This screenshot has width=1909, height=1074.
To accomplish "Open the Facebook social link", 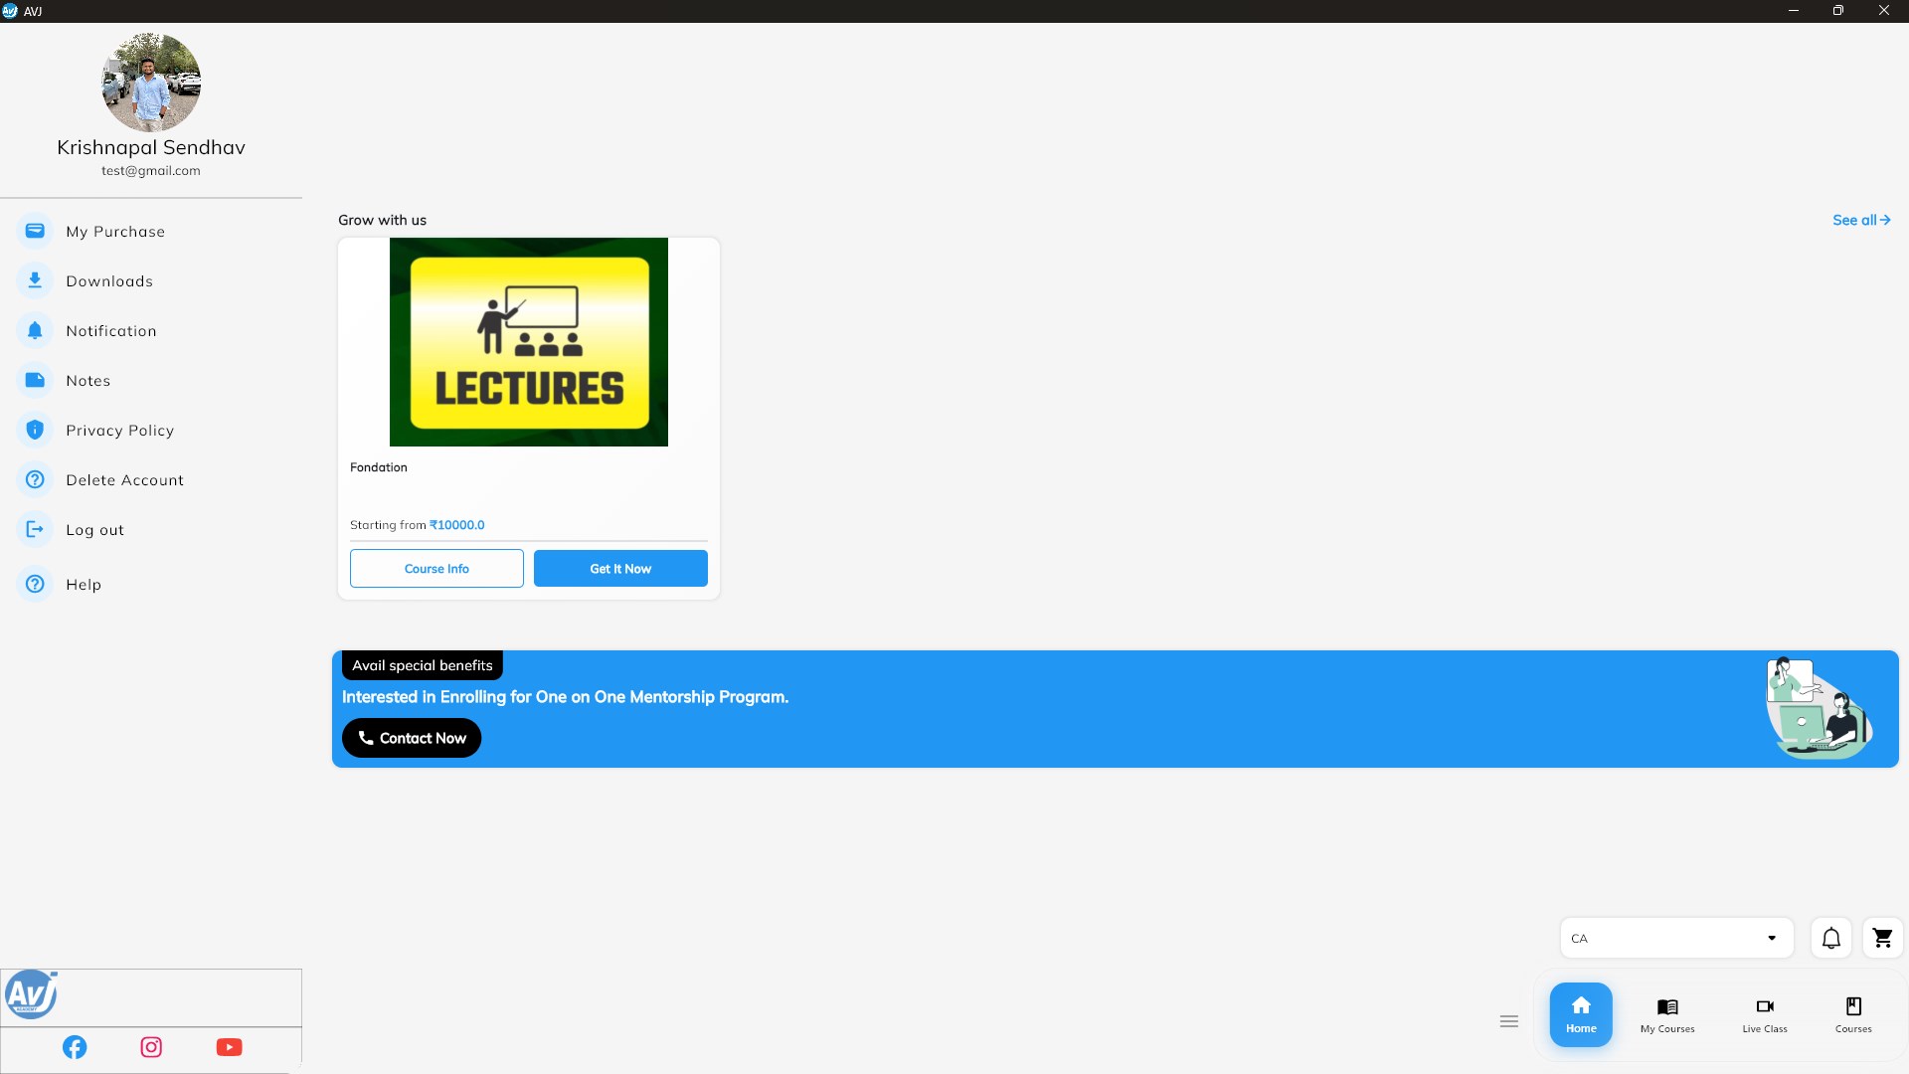I will pos(75,1047).
